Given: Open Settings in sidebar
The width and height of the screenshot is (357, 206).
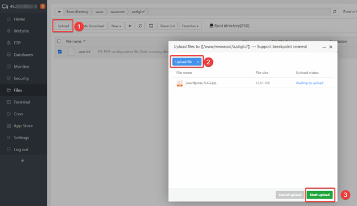Looking at the screenshot, I should [x=21, y=138].
